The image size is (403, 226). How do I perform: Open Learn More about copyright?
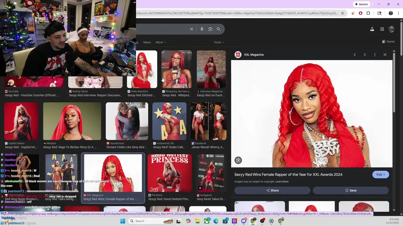tap(282, 182)
